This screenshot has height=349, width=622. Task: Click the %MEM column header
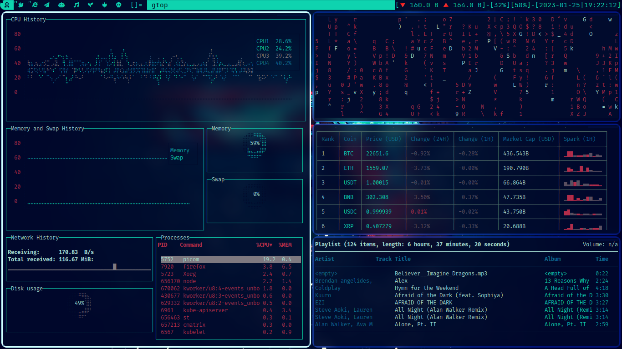285,245
